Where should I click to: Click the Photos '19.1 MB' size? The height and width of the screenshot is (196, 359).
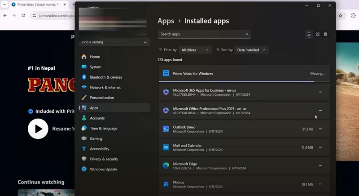coord(307,184)
